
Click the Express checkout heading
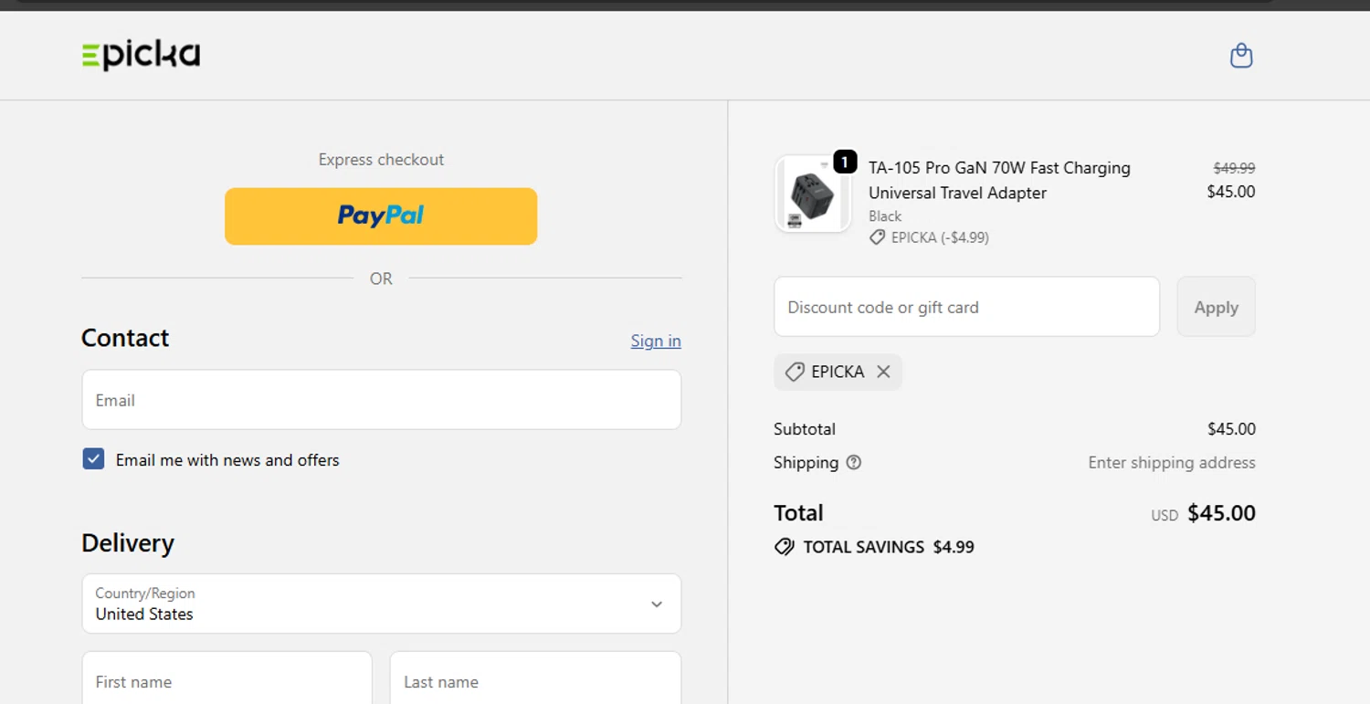pos(381,159)
